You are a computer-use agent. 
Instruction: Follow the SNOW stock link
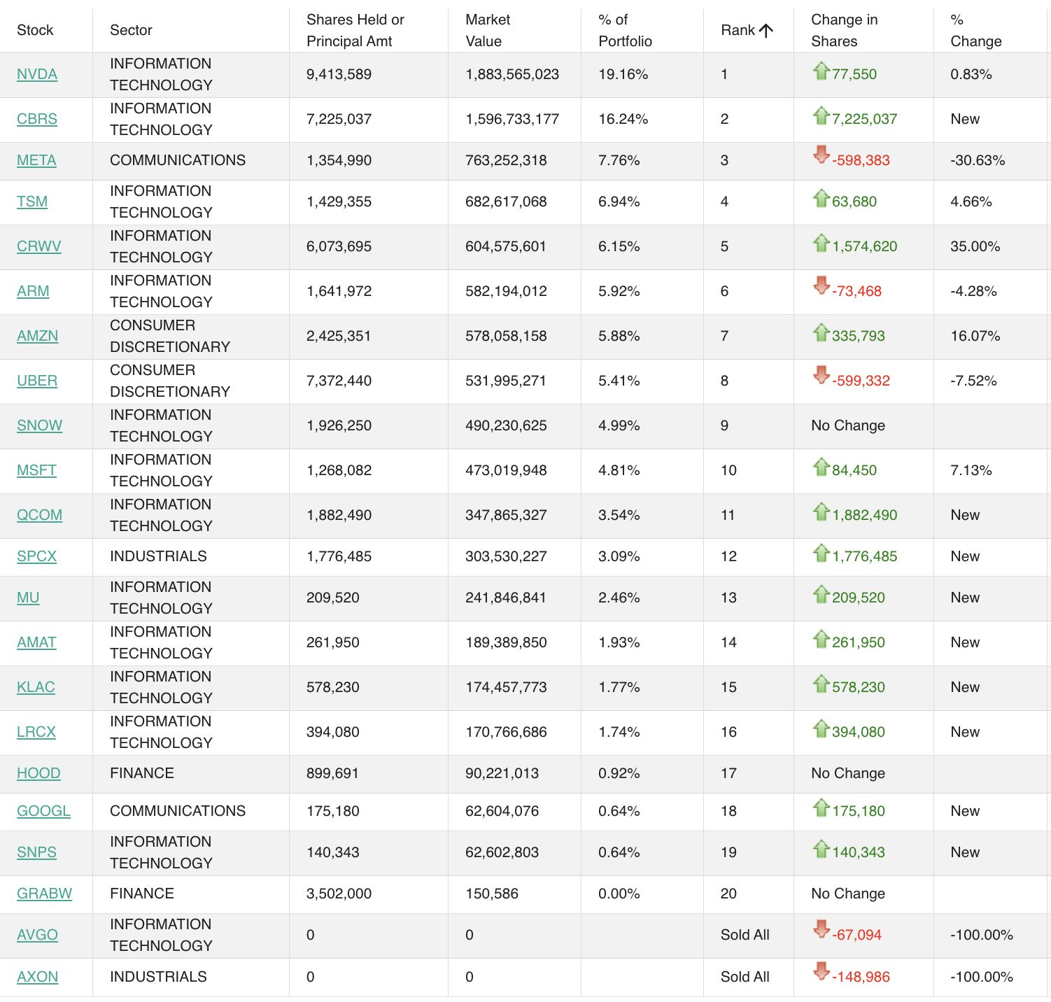pos(39,425)
